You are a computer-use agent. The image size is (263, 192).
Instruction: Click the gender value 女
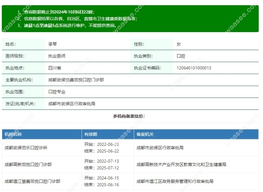(179, 44)
